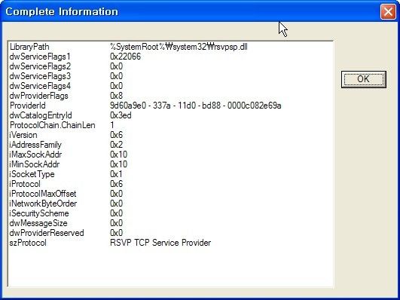Click the value 0x22066
This screenshot has height=300, width=400.
(x=125, y=57)
